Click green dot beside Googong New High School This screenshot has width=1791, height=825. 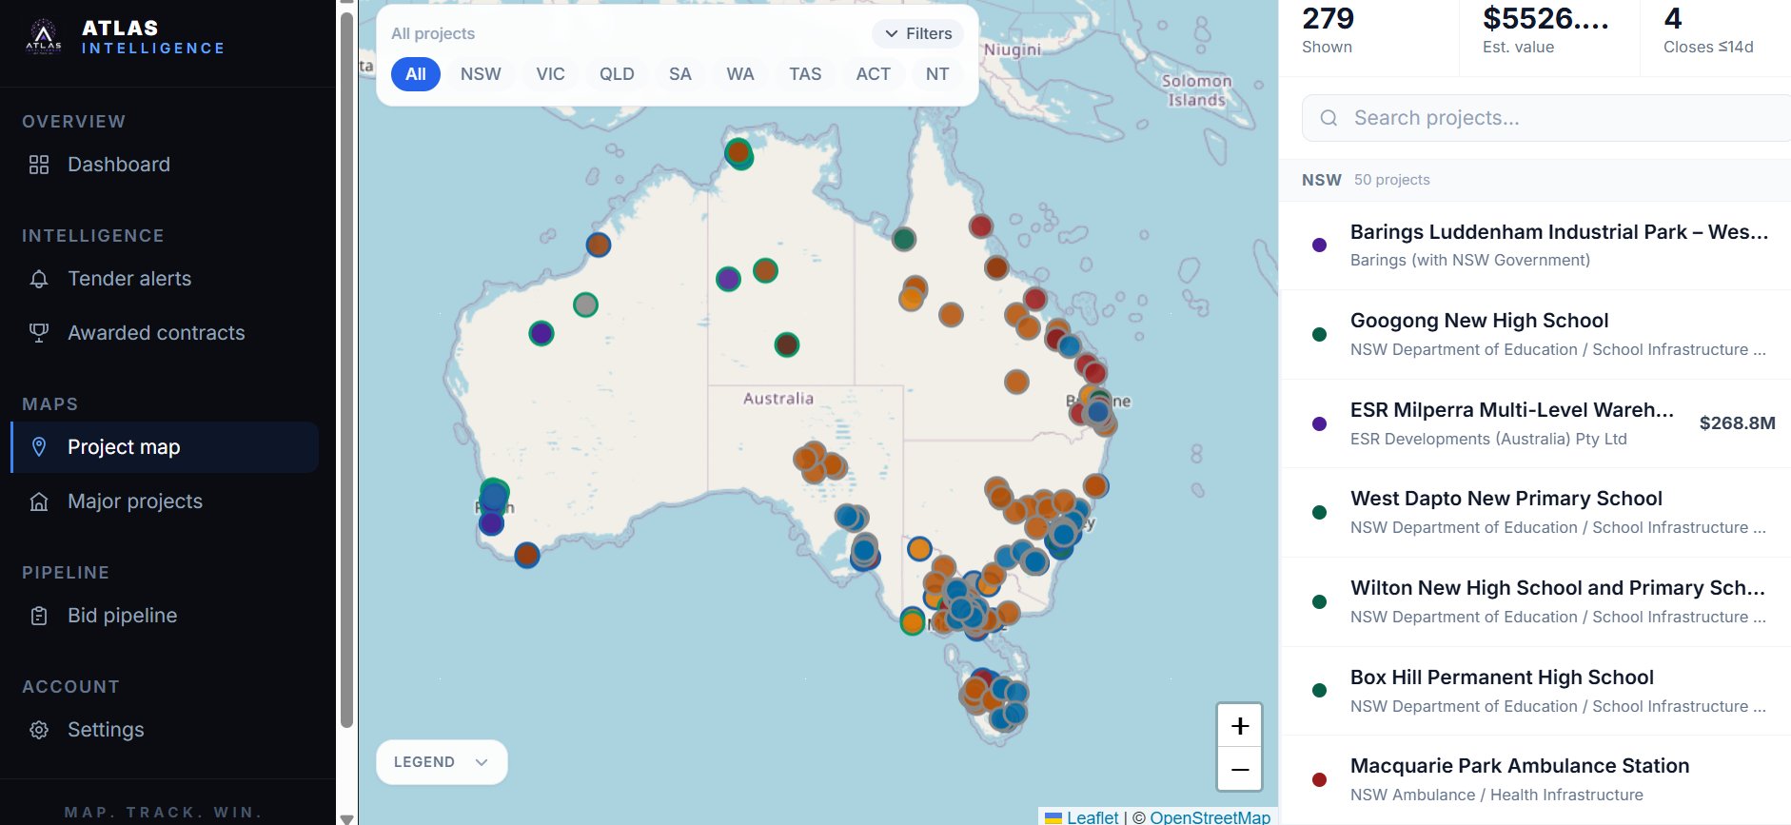point(1319,334)
